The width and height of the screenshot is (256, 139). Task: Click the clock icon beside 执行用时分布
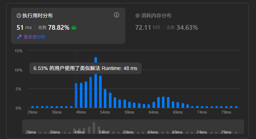coord(19,16)
